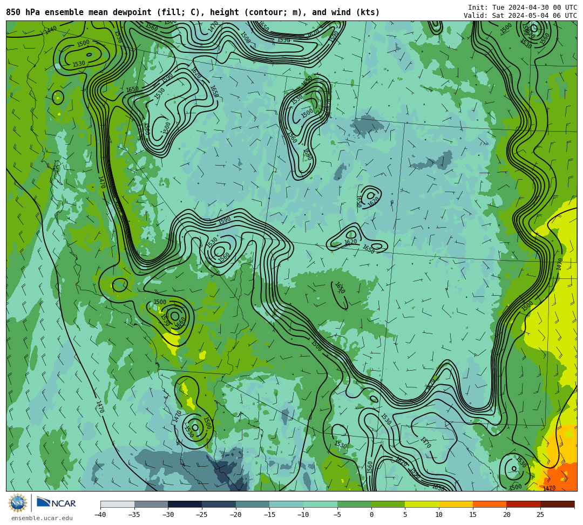583x525 pixels.
Task: Click the Init time text line
Action: click(523, 8)
